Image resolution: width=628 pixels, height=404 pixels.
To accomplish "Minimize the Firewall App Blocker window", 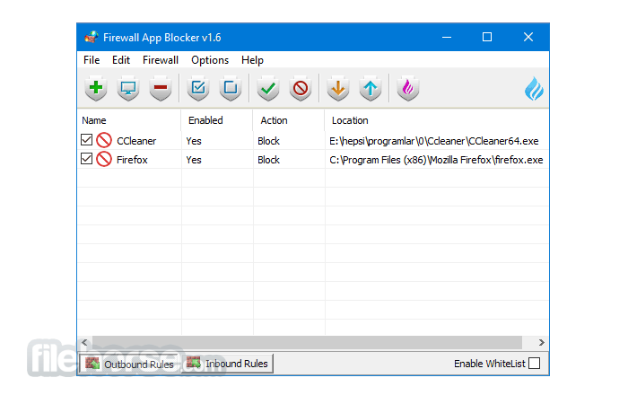I will (447, 38).
